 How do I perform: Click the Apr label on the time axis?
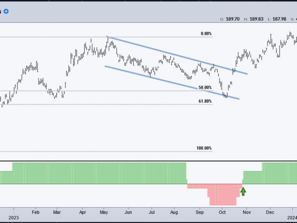point(82,212)
